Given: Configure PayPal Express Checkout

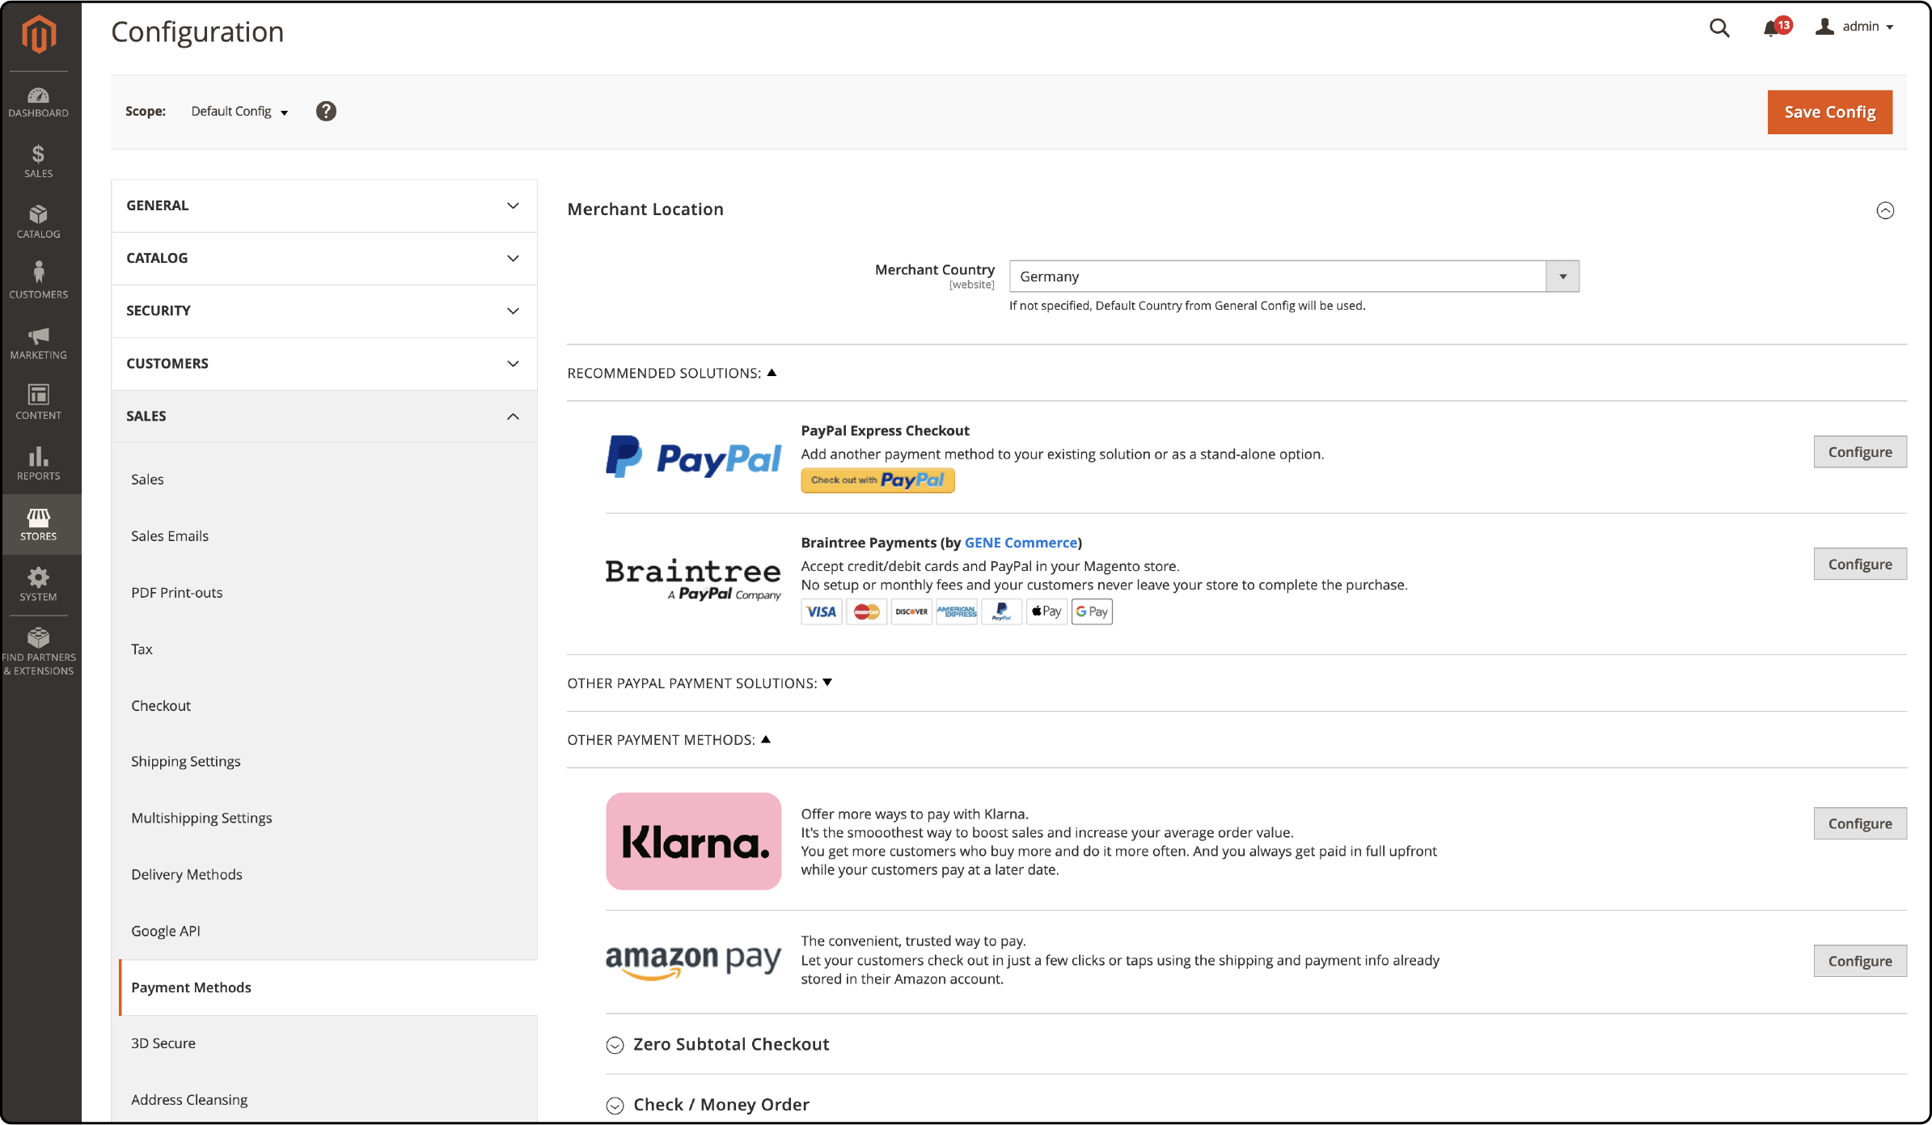Looking at the screenshot, I should pyautogui.click(x=1860, y=452).
